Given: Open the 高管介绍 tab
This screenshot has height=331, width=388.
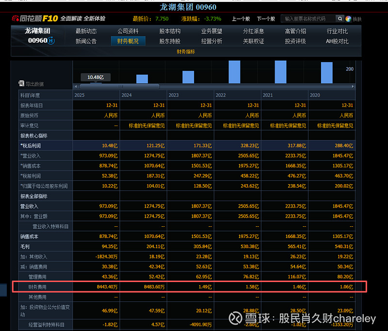Looking at the screenshot, I should pyautogui.click(x=295, y=31).
